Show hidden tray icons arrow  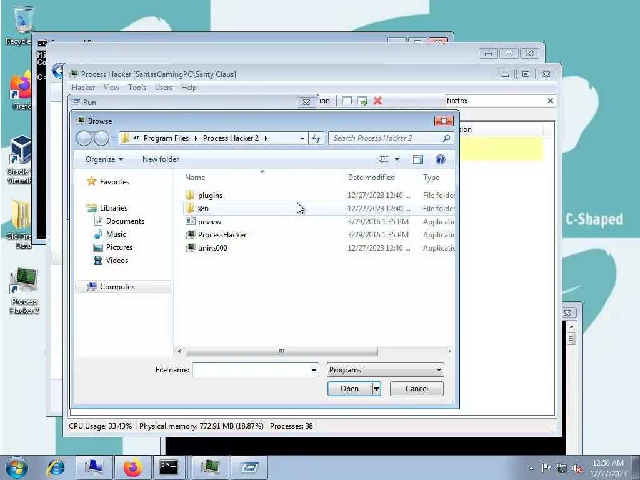coord(531,468)
